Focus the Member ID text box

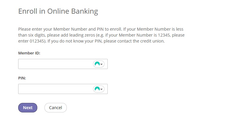point(55,64)
